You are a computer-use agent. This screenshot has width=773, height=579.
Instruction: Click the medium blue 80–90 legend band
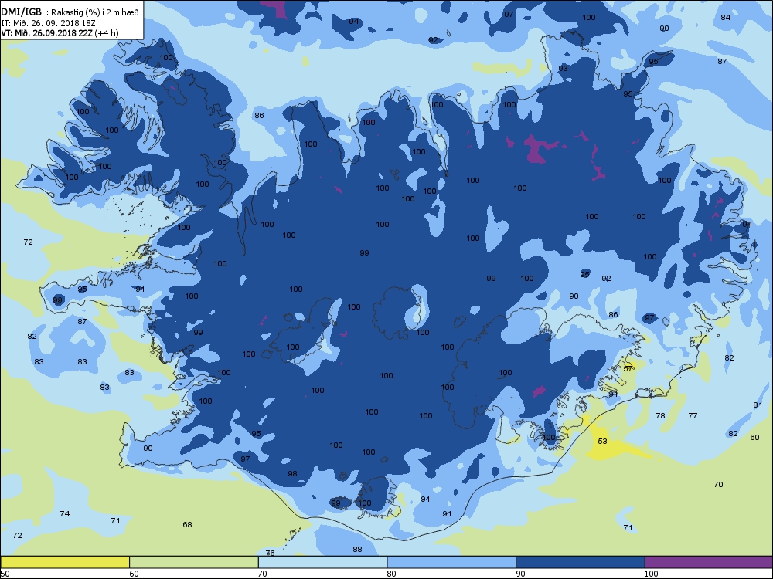click(451, 562)
